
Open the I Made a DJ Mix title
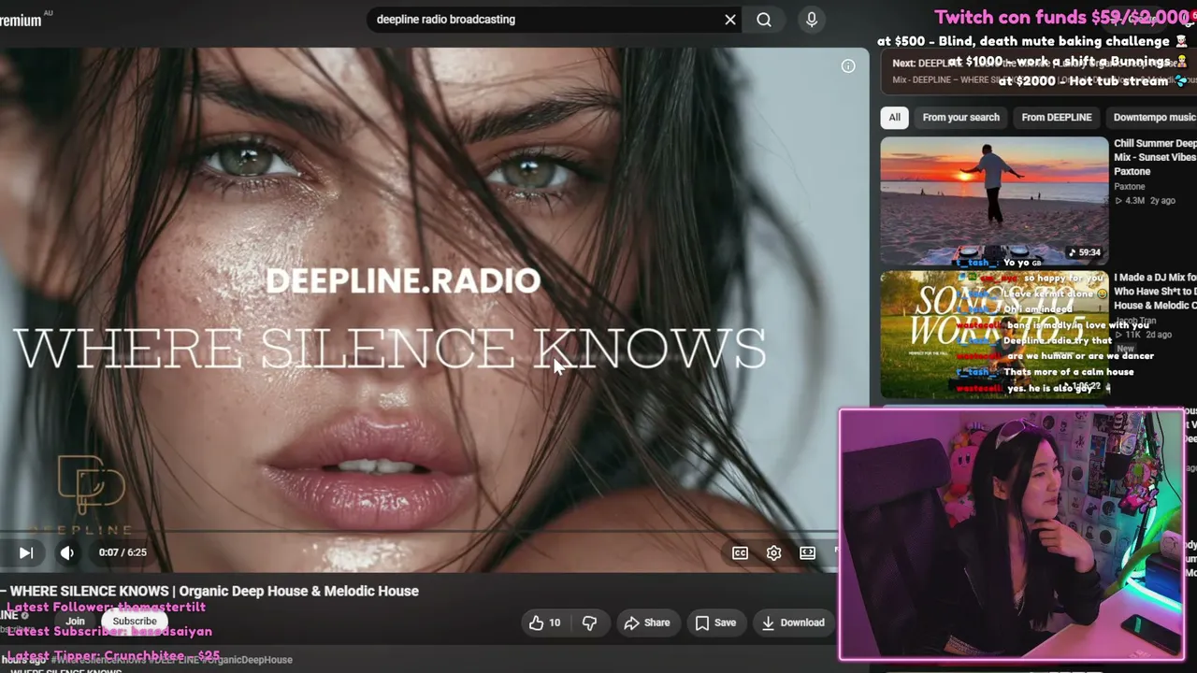click(x=1155, y=291)
